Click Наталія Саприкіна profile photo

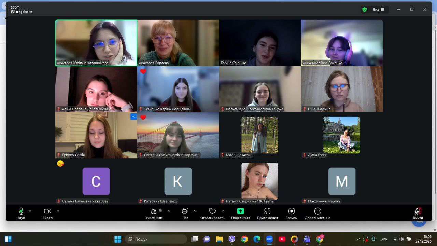(260, 181)
